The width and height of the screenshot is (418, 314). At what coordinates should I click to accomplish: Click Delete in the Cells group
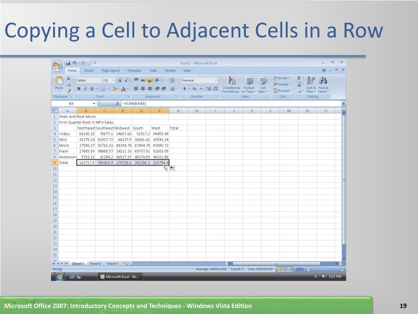[x=282, y=84]
